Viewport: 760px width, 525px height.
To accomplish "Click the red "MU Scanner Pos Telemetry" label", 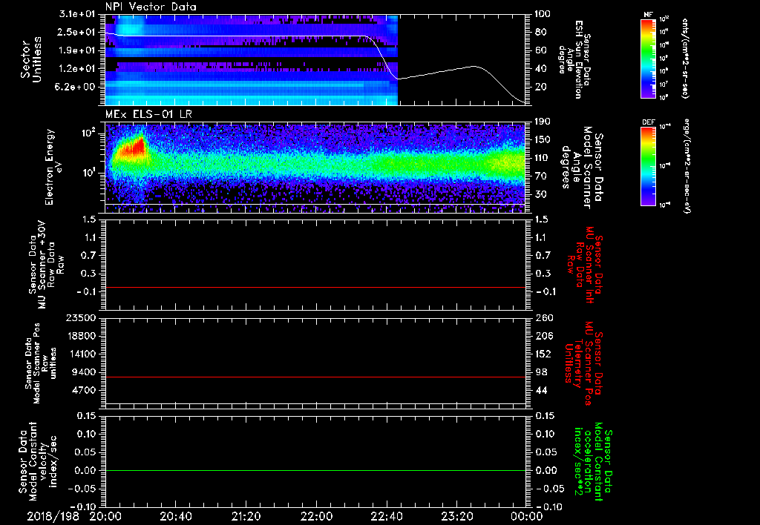I will pyautogui.click(x=583, y=363).
